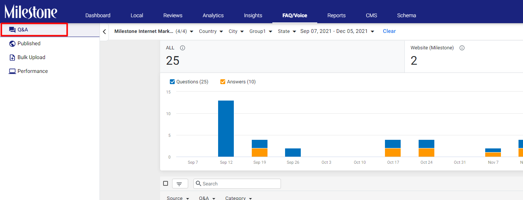Open the City filter dropdown
Image resolution: width=523 pixels, height=200 pixels.
point(236,31)
